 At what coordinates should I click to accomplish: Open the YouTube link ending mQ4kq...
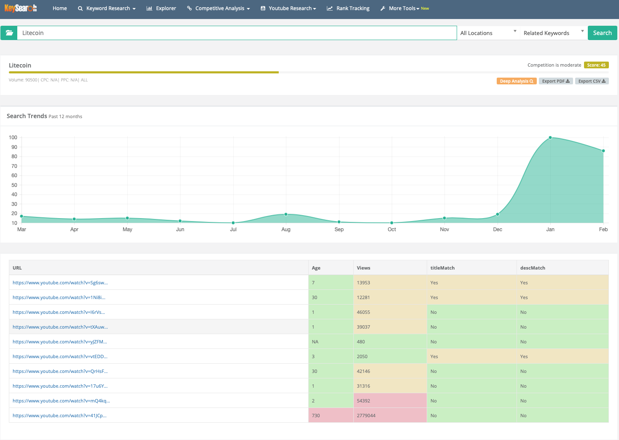point(61,401)
